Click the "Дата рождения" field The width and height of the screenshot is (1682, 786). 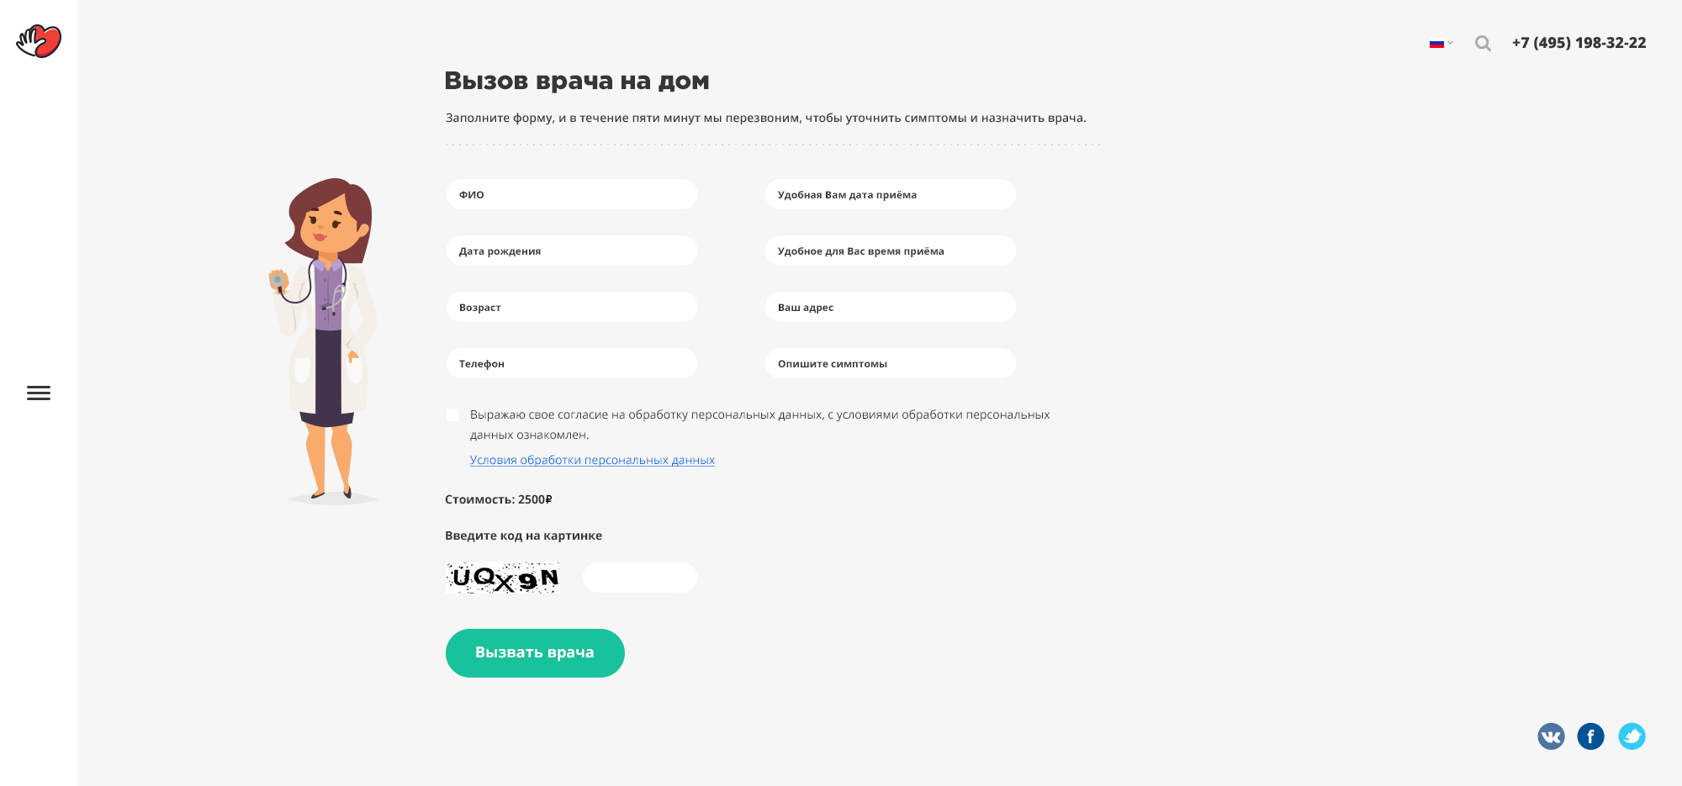[x=572, y=251]
